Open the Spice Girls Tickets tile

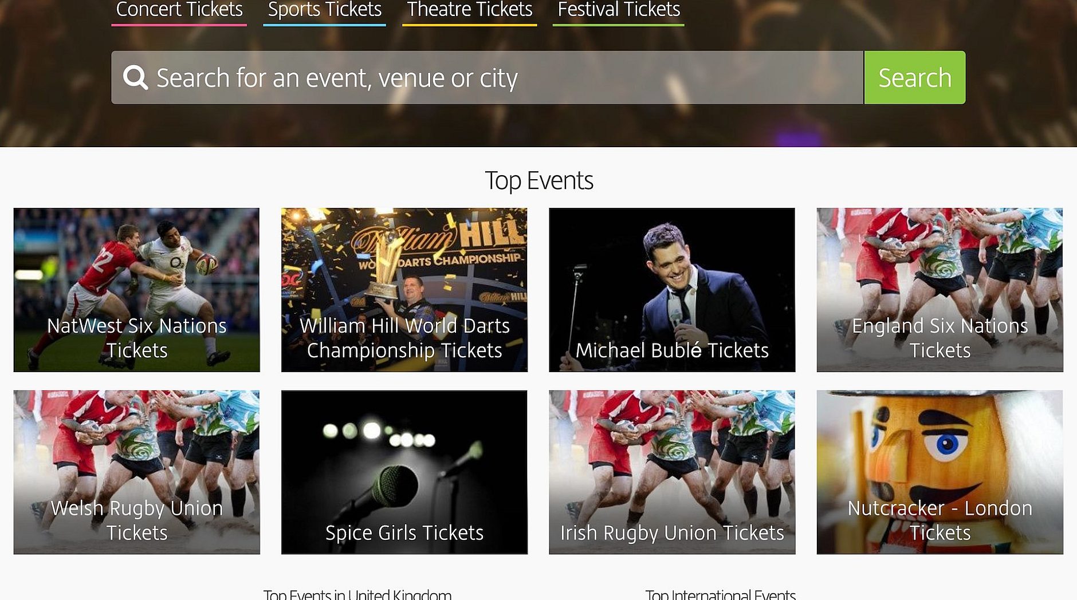point(404,472)
